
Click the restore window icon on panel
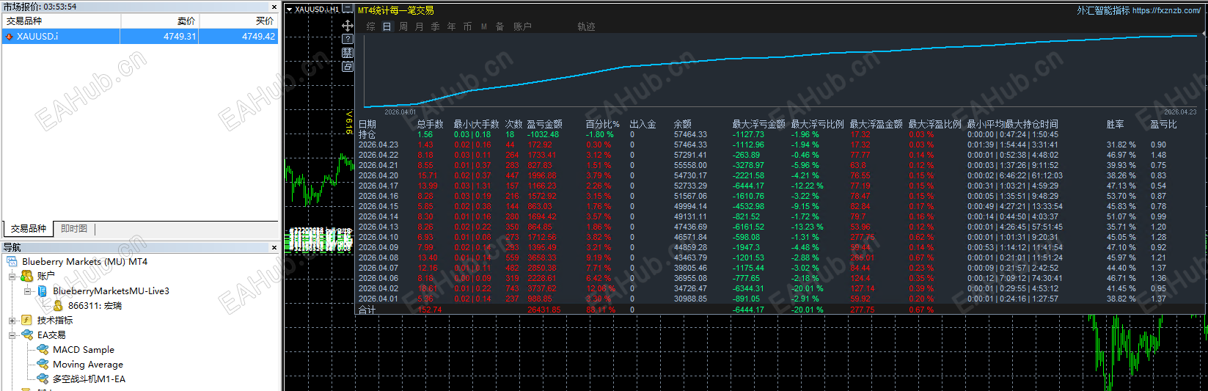(x=348, y=67)
